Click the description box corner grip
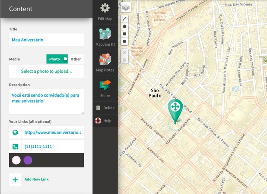The height and width of the screenshot is (194, 267). pos(82,113)
